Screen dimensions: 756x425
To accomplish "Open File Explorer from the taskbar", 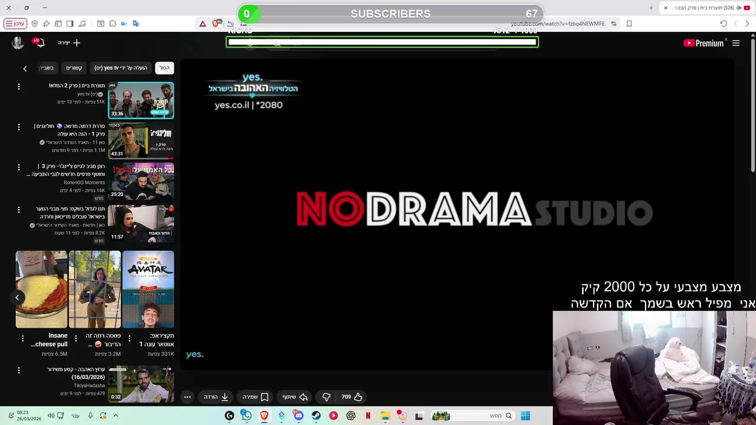I will 385,416.
